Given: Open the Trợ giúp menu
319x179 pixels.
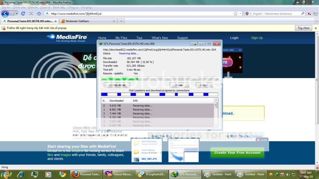Looking at the screenshot, I should click(86, 7).
